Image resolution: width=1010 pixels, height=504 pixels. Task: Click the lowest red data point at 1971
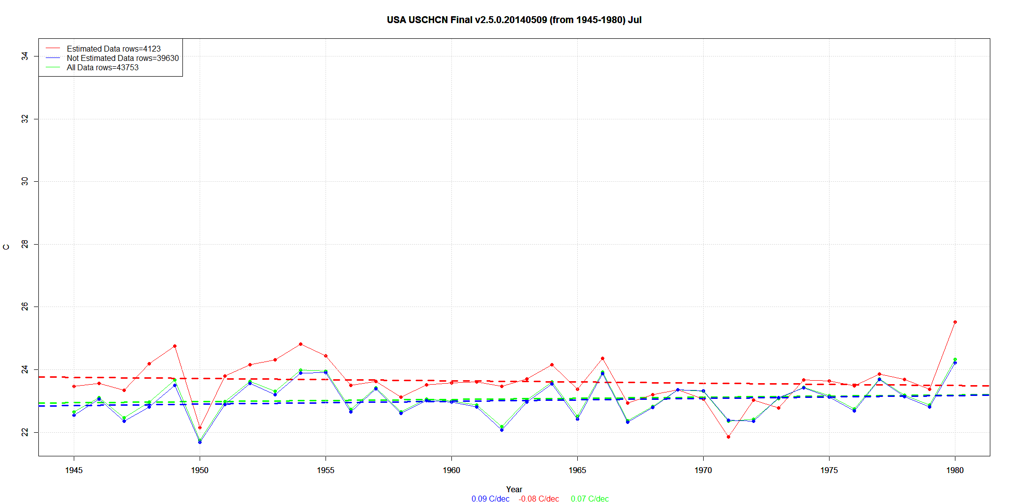pyautogui.click(x=728, y=437)
